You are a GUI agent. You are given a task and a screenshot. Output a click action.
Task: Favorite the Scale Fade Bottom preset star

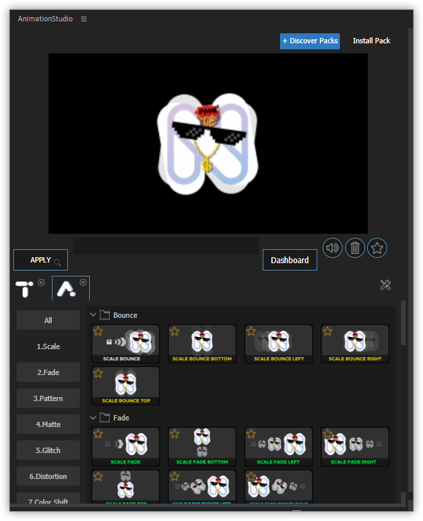pyautogui.click(x=174, y=434)
